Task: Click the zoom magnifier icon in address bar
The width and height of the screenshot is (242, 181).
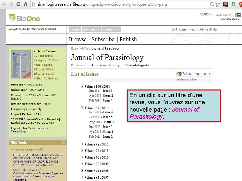Action: pyautogui.click(x=212, y=4)
